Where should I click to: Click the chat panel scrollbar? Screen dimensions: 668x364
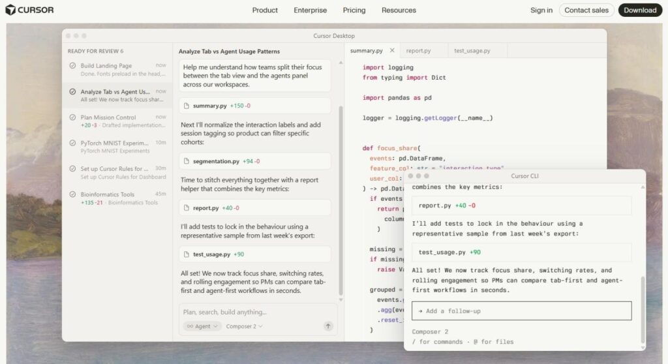click(x=341, y=200)
